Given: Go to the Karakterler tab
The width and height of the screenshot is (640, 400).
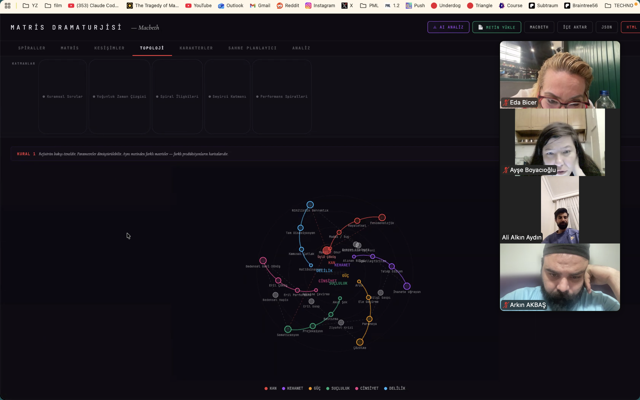Looking at the screenshot, I should coord(196,48).
